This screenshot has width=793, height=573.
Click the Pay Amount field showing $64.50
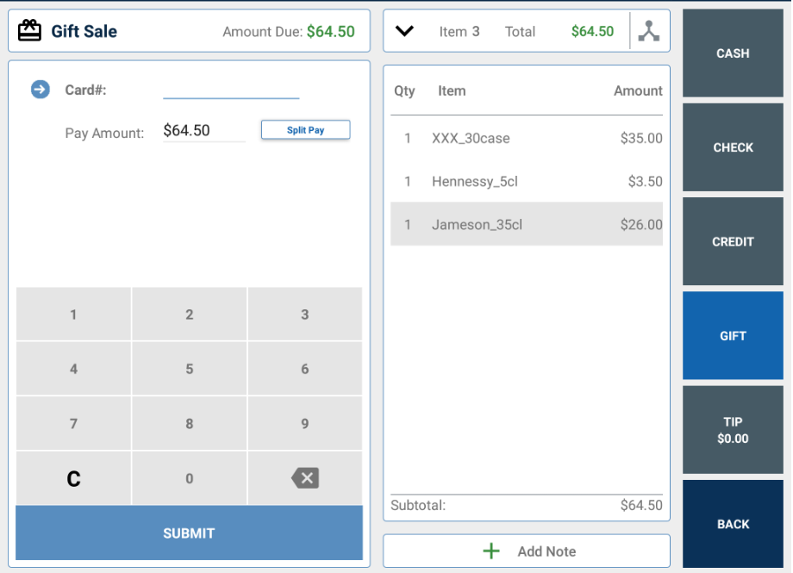coord(203,131)
